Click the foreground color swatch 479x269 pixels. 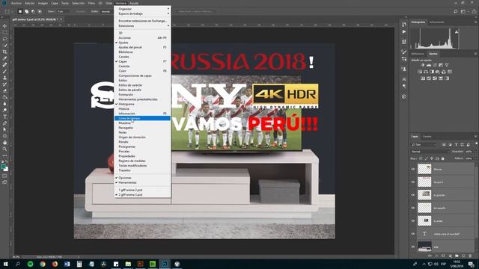(x=3, y=167)
